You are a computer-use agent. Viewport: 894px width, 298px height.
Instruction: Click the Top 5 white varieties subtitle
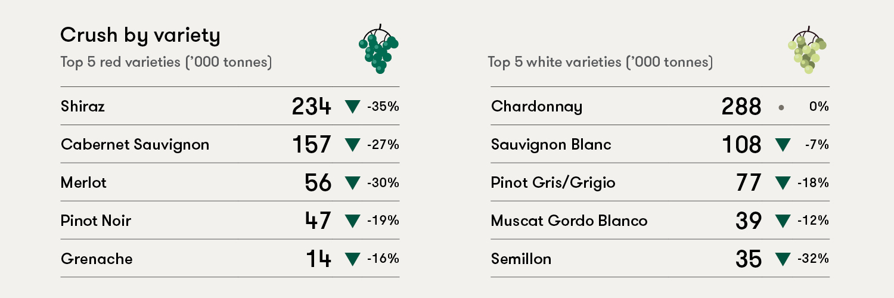point(600,62)
